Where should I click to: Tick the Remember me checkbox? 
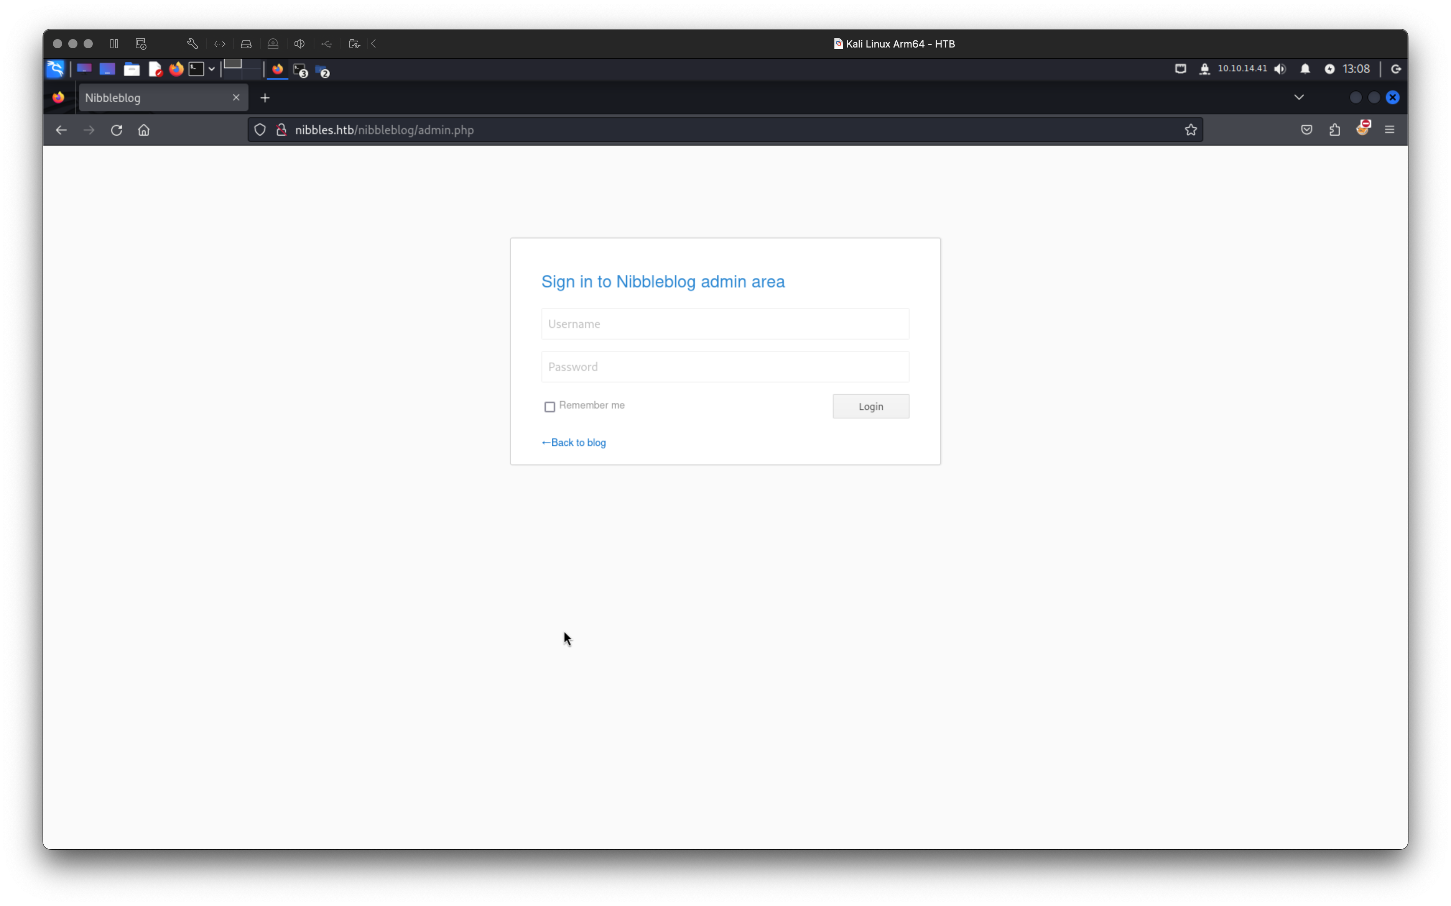(549, 407)
